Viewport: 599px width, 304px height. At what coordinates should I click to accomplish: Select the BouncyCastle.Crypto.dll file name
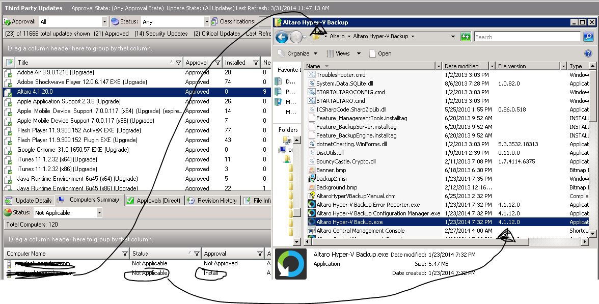[x=346, y=161]
